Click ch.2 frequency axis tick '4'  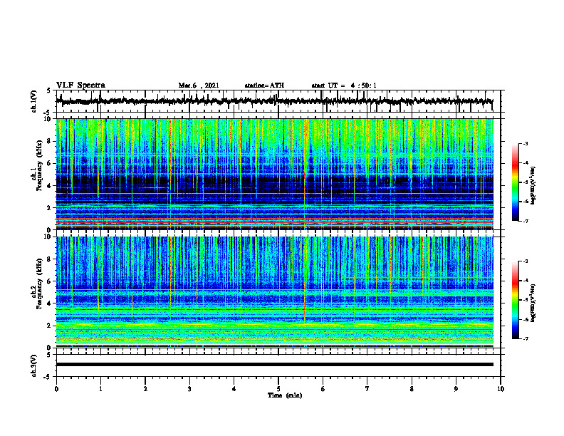click(50, 303)
